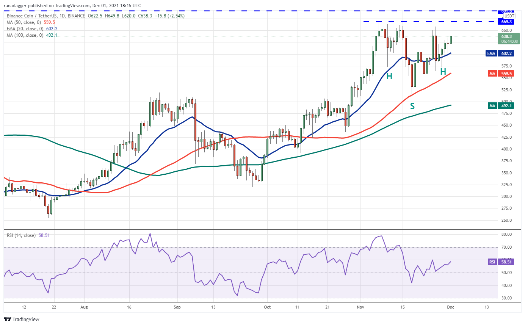Click the 'Oct' date axis label

pos(268,307)
